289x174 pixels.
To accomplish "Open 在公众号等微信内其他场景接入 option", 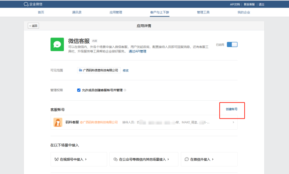I will pyautogui.click(x=144, y=159).
